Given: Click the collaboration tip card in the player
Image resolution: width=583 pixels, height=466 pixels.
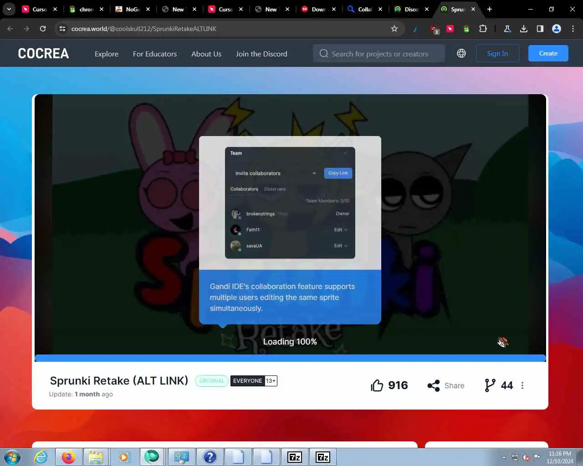Looking at the screenshot, I should coord(290,230).
